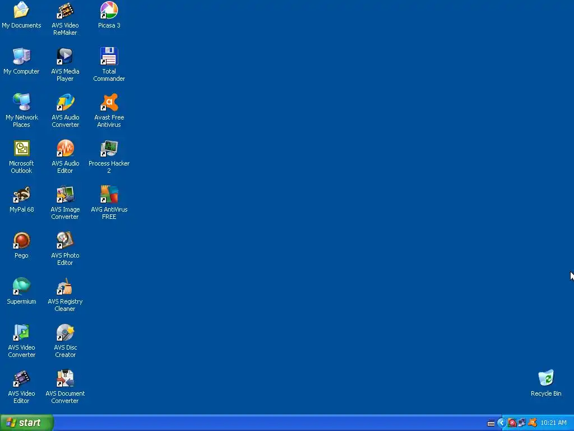Click the Avast tray icon
574x431 pixels.
pyautogui.click(x=533, y=423)
